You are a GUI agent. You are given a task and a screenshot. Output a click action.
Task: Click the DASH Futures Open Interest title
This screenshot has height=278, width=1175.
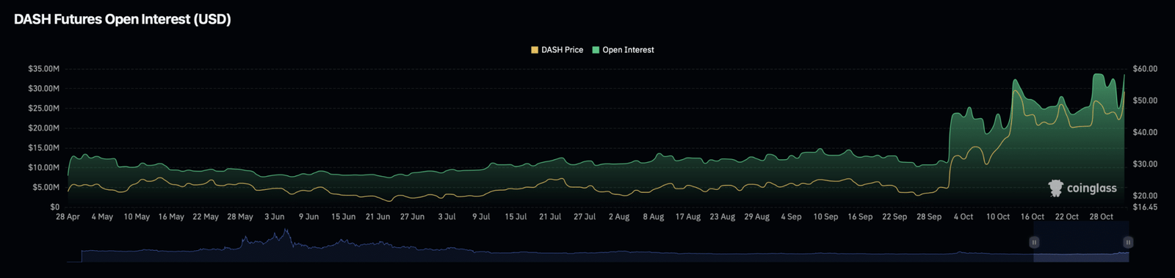[123, 20]
